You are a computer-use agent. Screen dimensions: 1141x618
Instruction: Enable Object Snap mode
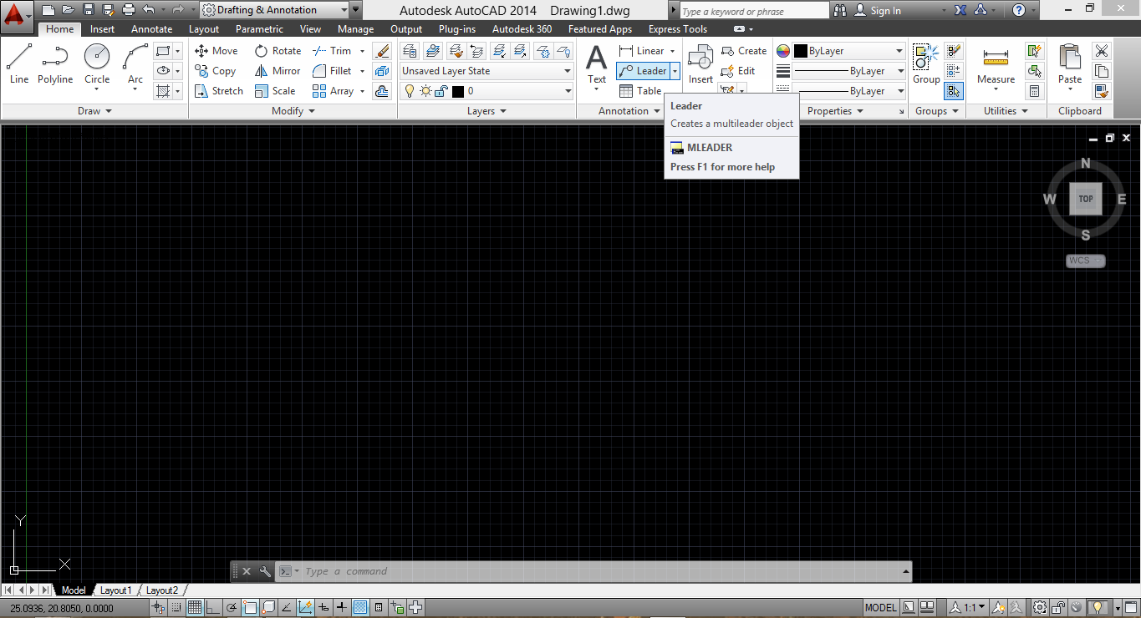250,607
